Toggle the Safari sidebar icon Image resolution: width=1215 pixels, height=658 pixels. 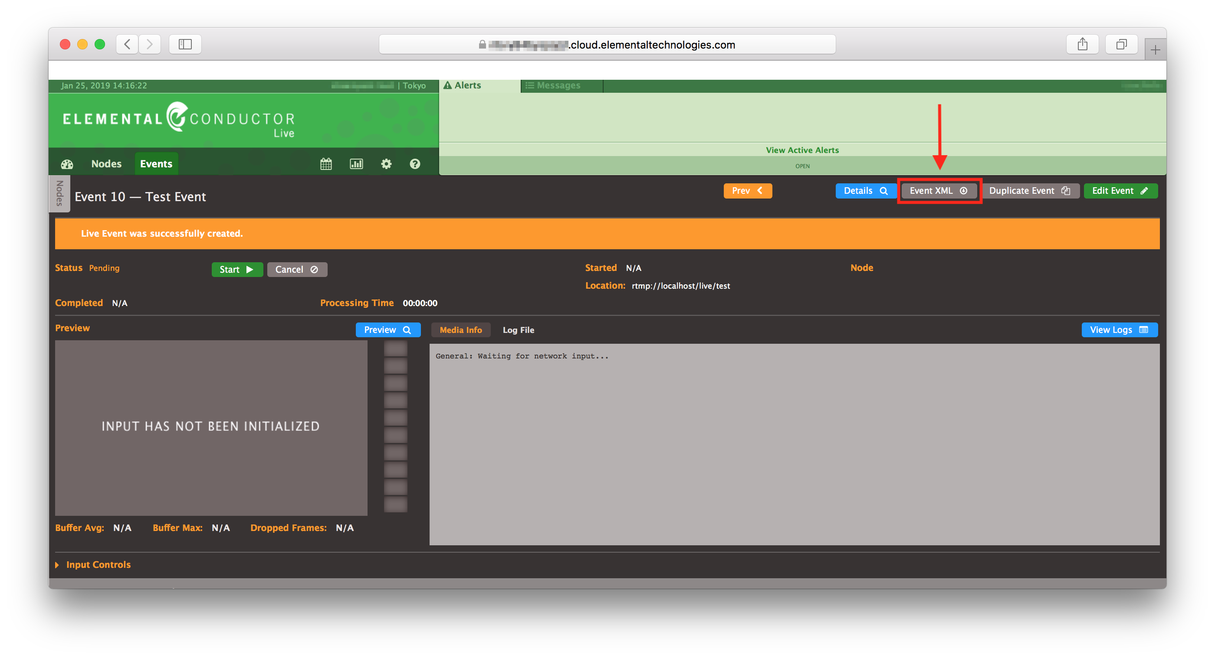(x=185, y=44)
